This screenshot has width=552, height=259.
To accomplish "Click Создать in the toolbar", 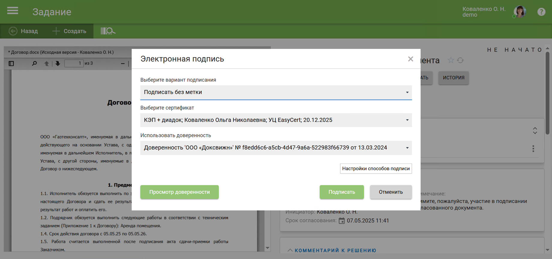I will pyautogui.click(x=69, y=31).
